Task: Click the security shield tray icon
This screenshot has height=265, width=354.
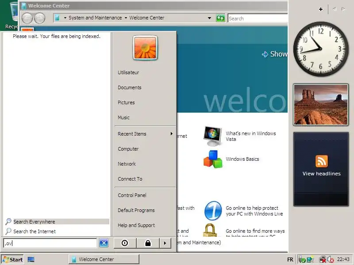Action: tap(301, 260)
